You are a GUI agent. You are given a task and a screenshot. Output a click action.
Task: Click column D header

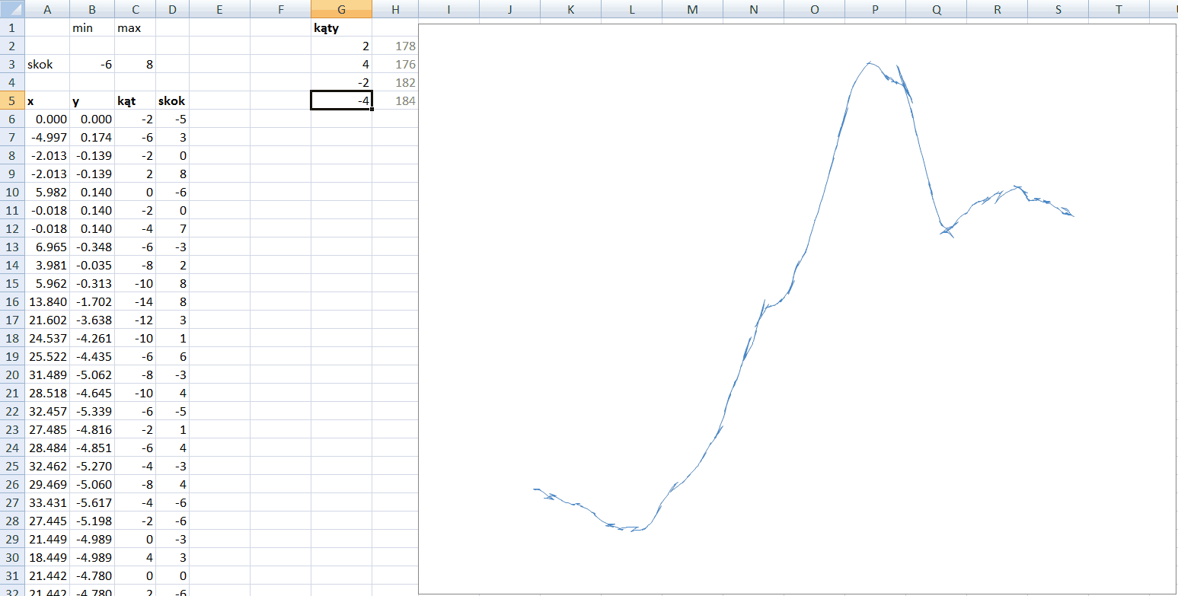(x=172, y=9)
